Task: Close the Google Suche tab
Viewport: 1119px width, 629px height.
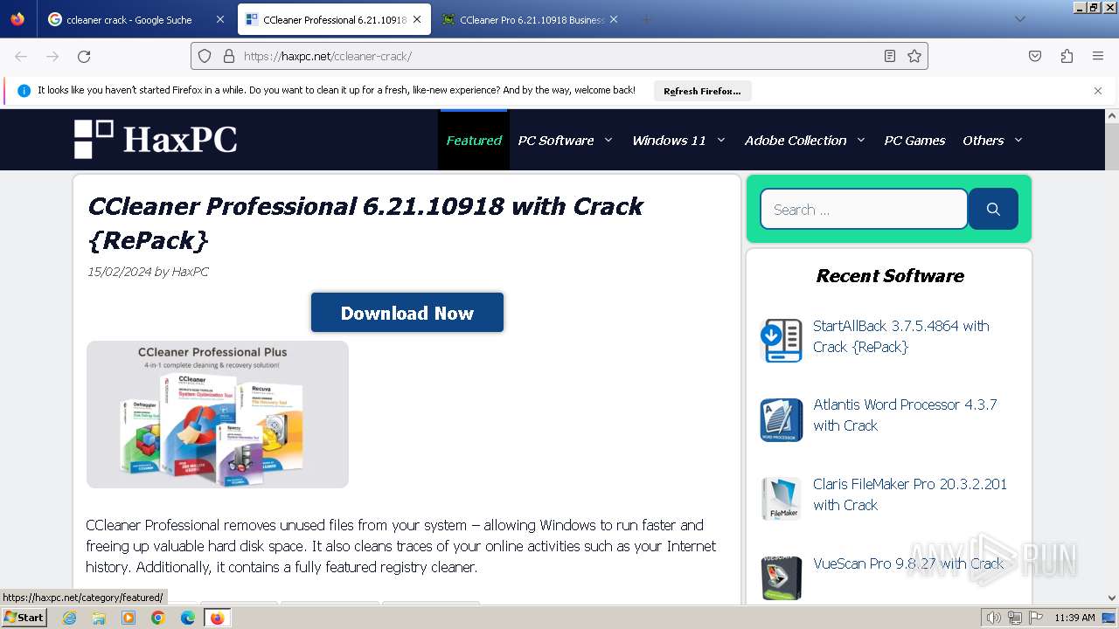Action: [219, 19]
